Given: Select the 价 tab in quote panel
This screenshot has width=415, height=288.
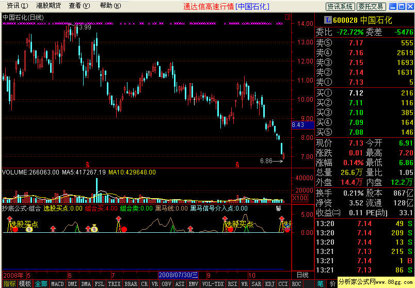Looking at the screenshot, I should pos(332,284).
